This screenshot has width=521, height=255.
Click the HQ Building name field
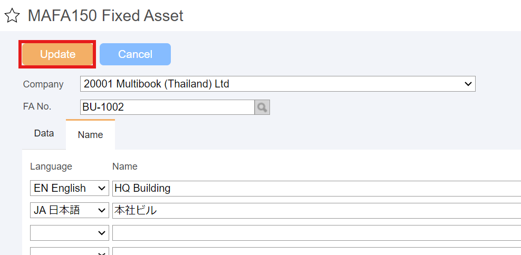316,188
